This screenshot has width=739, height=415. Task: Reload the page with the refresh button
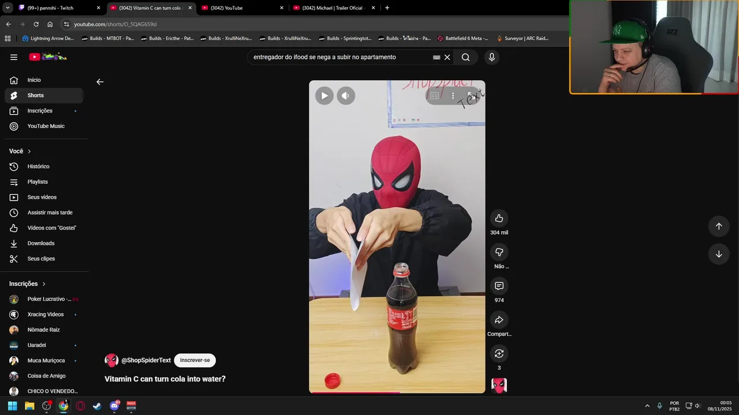pyautogui.click(x=36, y=24)
